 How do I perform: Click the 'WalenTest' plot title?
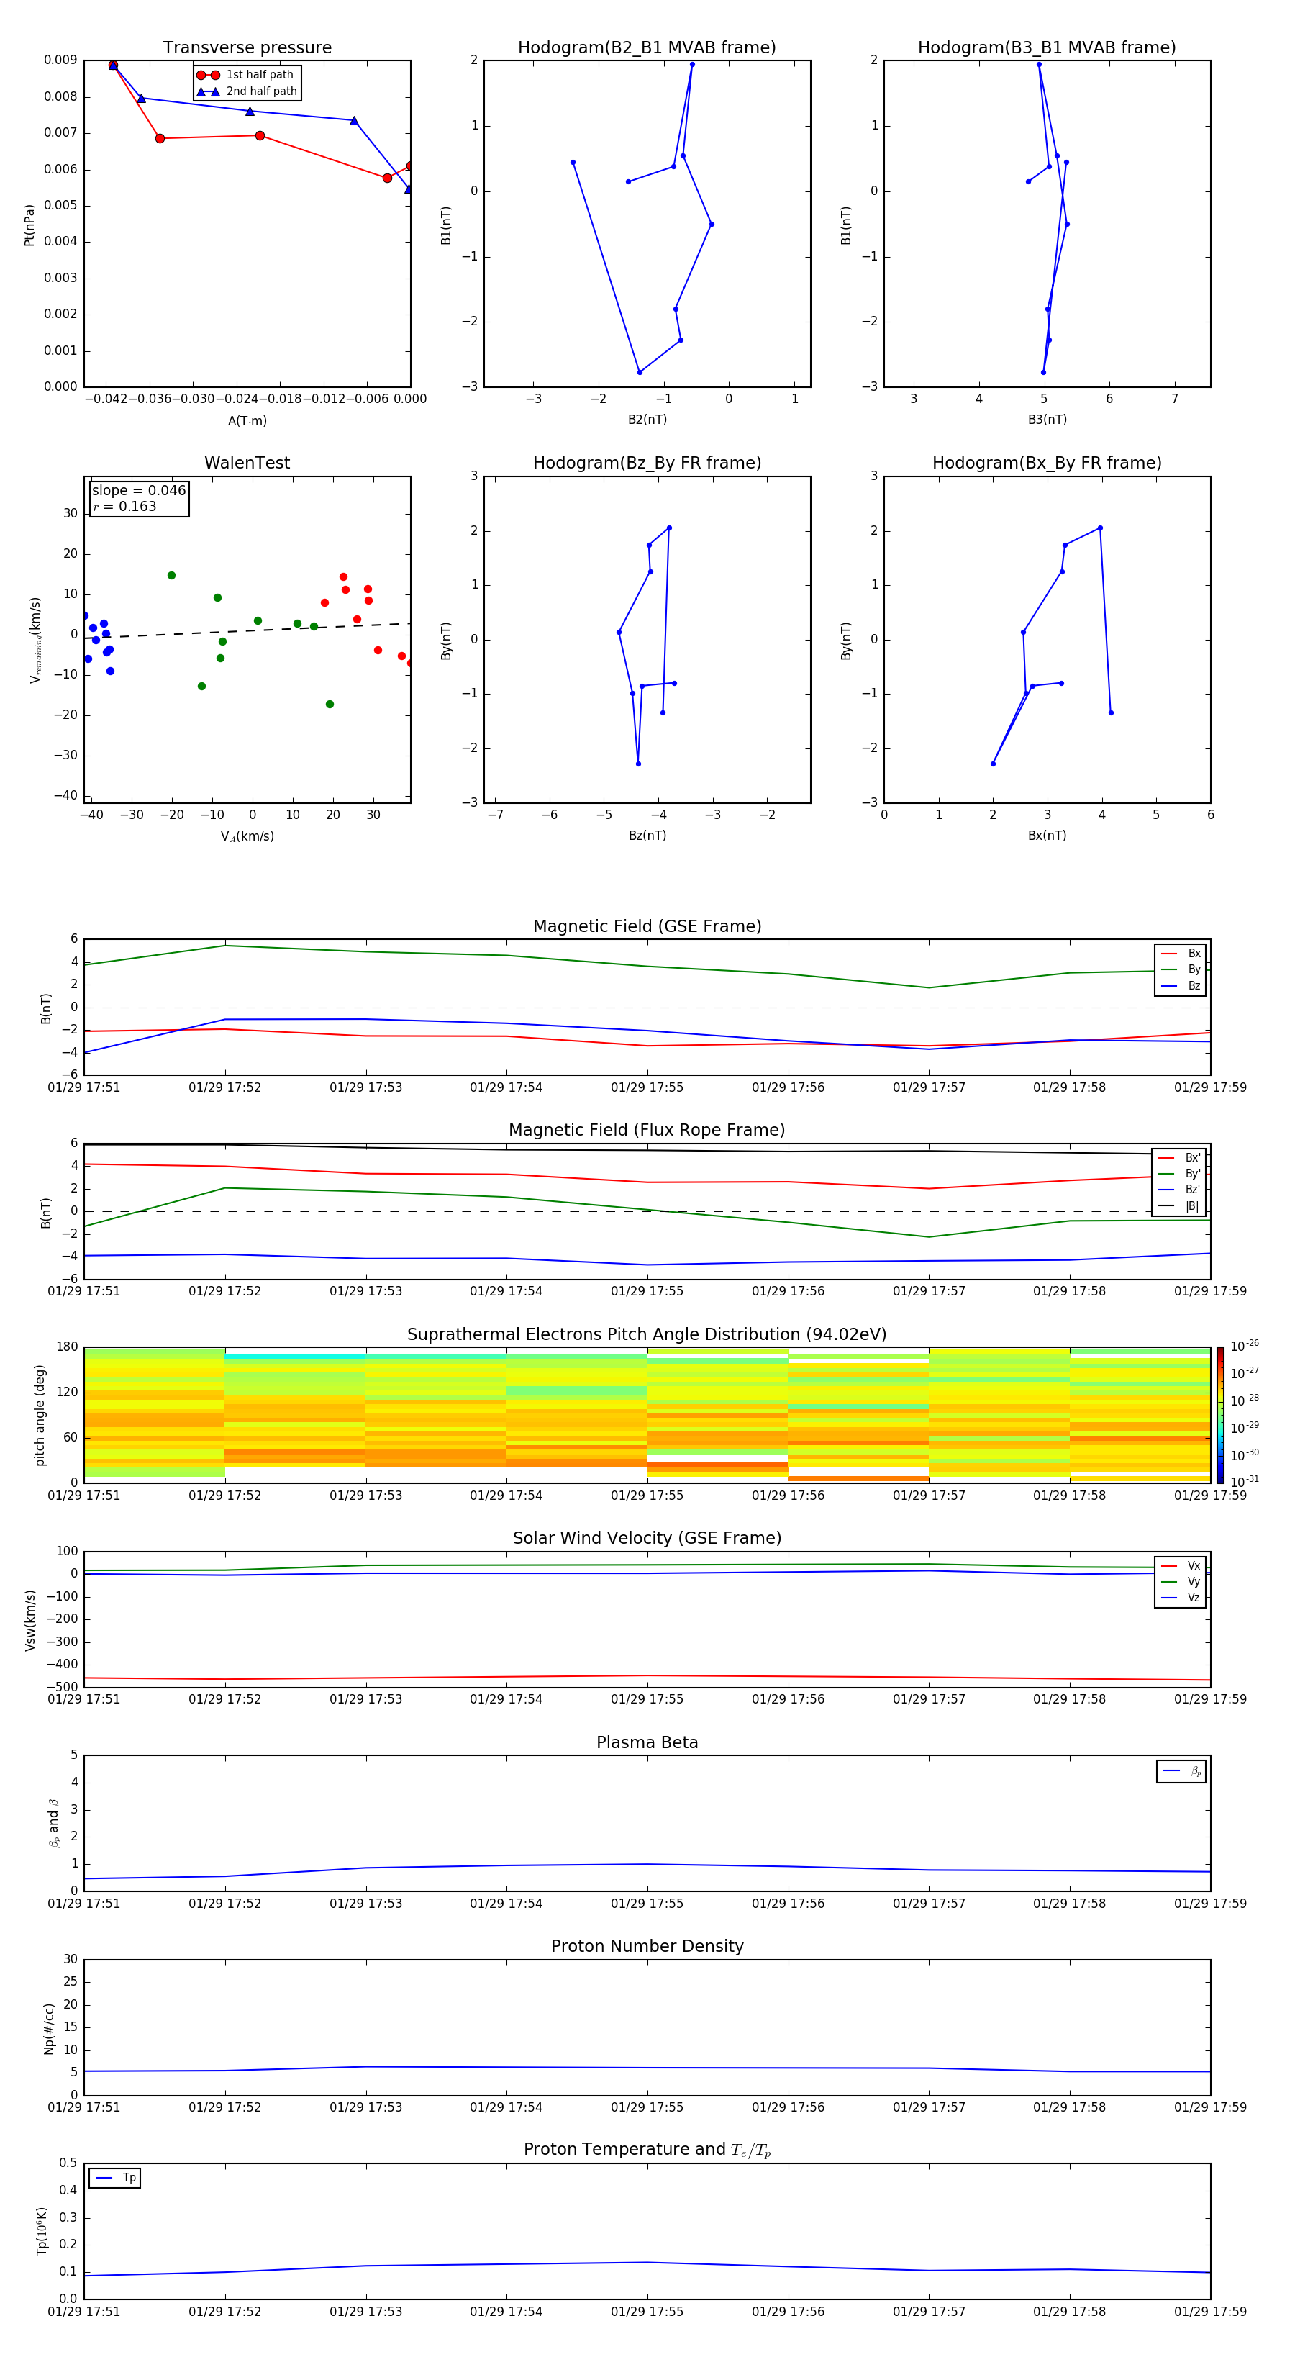(247, 463)
